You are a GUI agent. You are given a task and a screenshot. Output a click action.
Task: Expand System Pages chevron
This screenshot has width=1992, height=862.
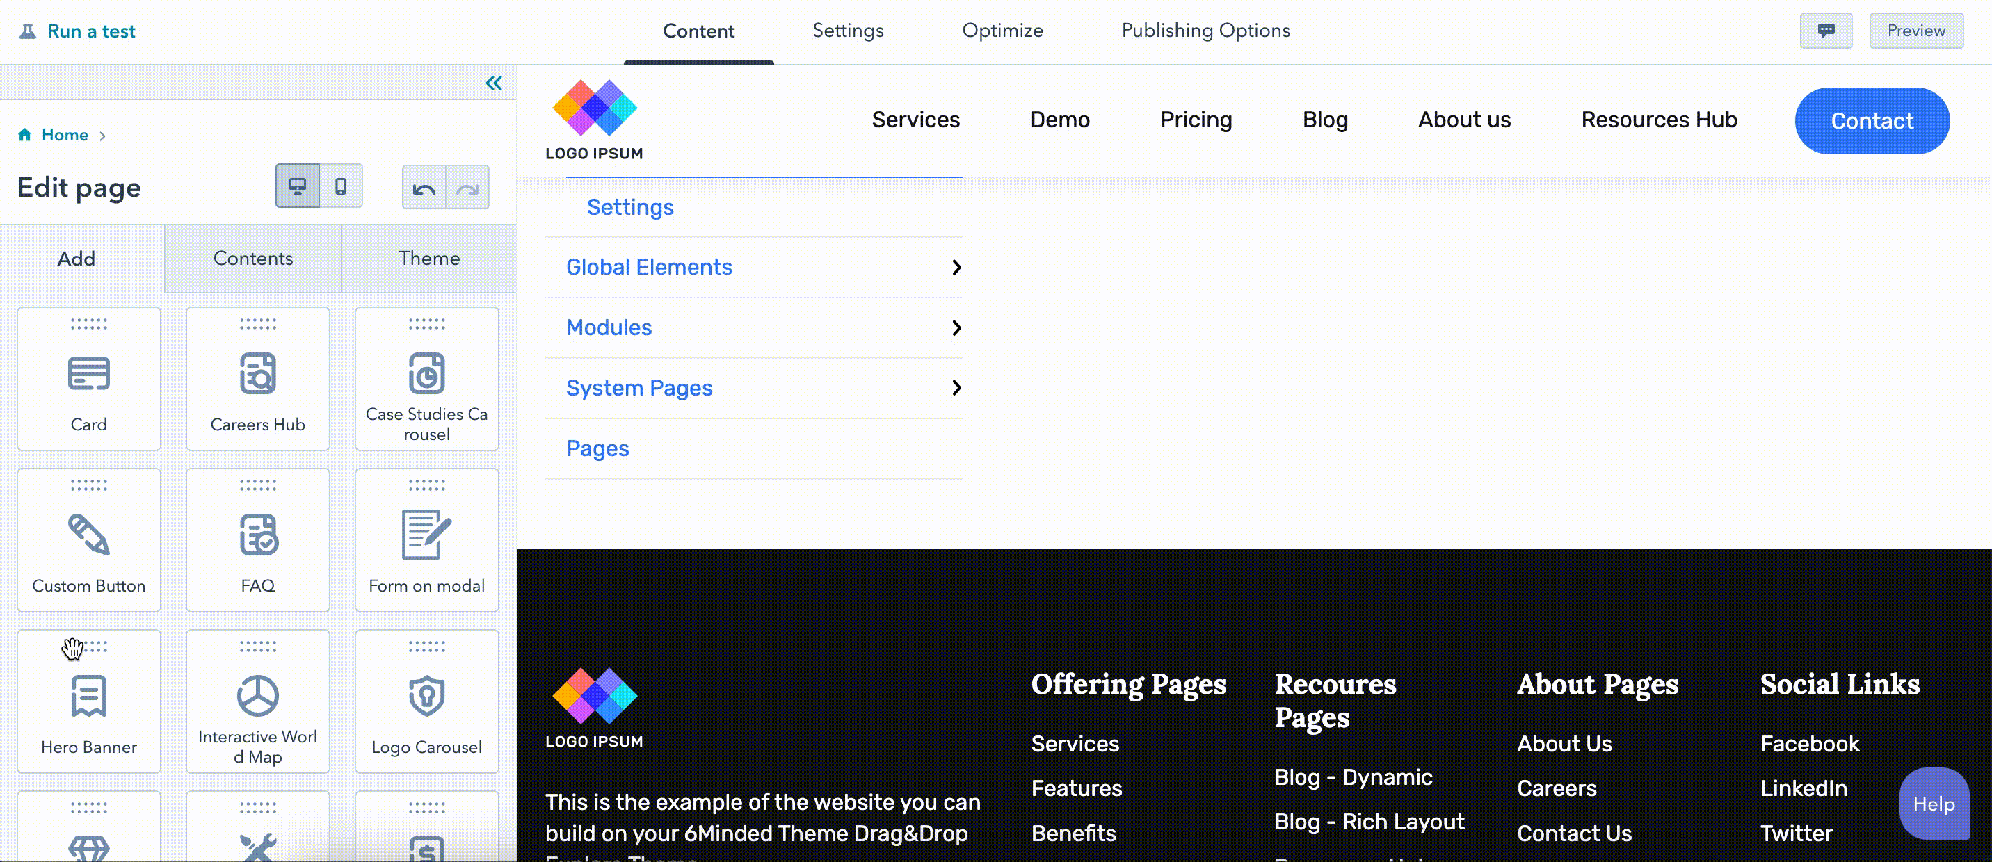pyautogui.click(x=956, y=388)
